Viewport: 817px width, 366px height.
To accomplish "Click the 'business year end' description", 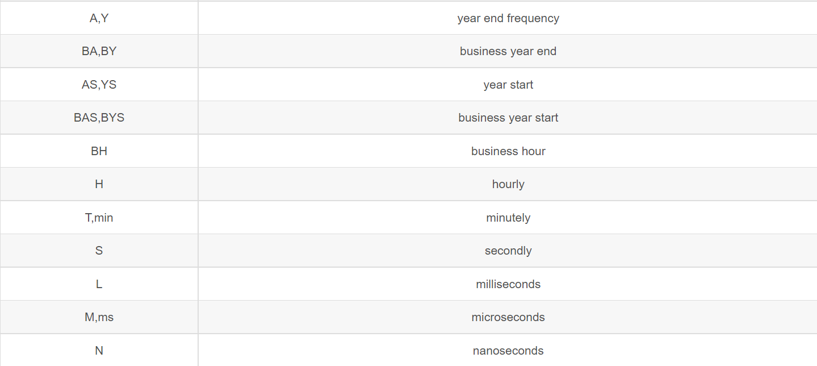I will point(508,51).
